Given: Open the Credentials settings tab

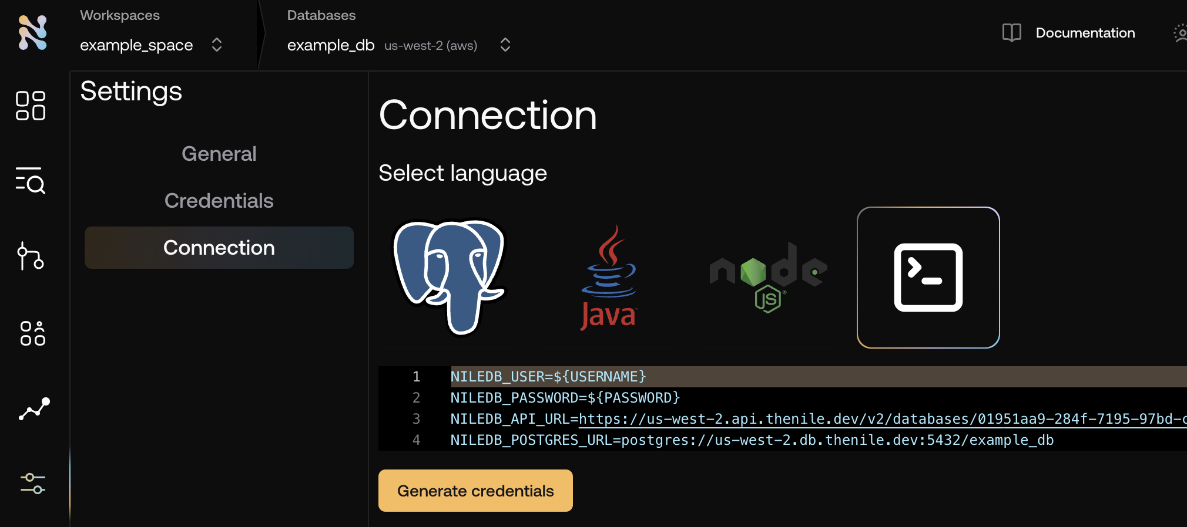Looking at the screenshot, I should (x=219, y=201).
